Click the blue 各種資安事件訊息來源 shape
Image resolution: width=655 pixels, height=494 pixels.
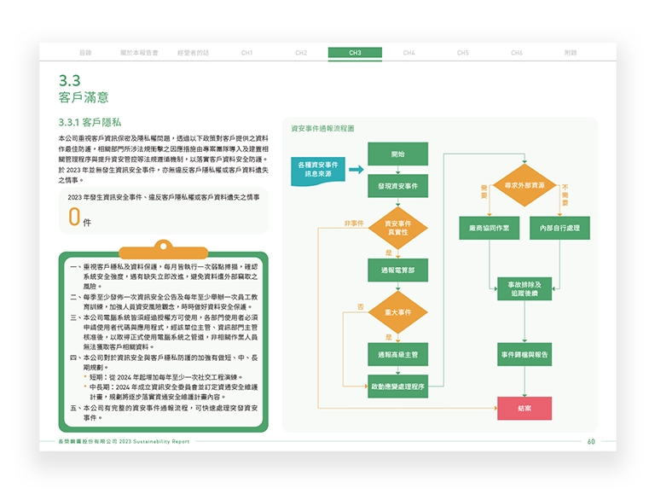[316, 168]
